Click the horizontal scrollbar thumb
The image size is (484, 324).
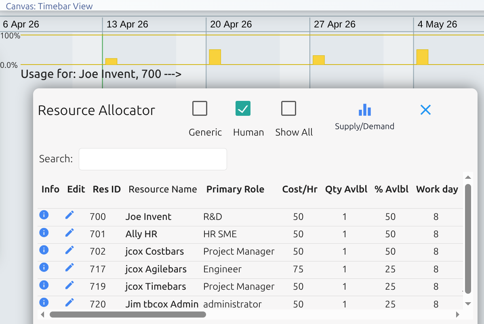coord(128,314)
